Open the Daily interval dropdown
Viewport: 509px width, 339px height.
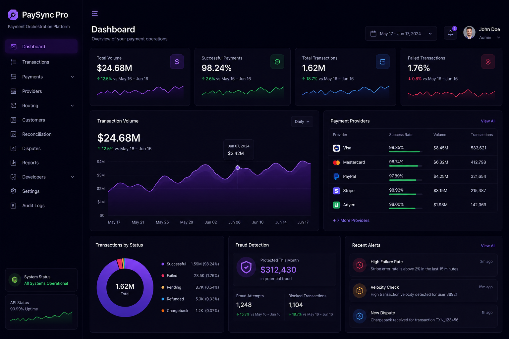pyautogui.click(x=302, y=121)
